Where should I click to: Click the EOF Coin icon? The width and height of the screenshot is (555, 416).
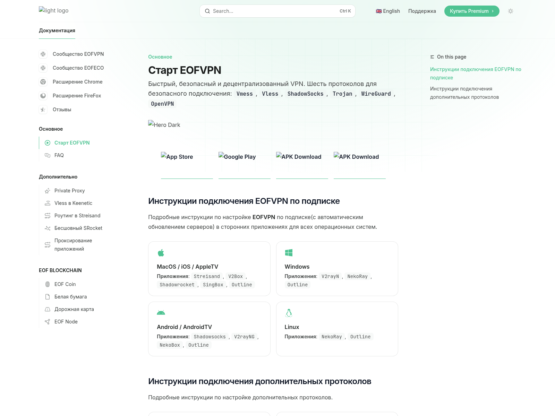coord(48,284)
